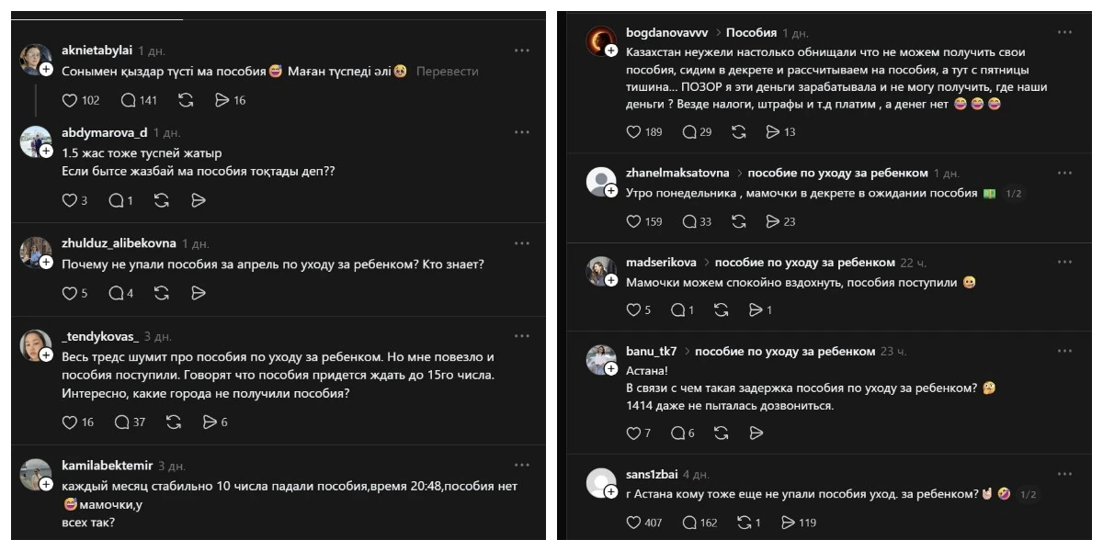The width and height of the screenshot is (1103, 551).
Task: Click Перевести to translate aknietabylai's post
Action: tap(448, 72)
